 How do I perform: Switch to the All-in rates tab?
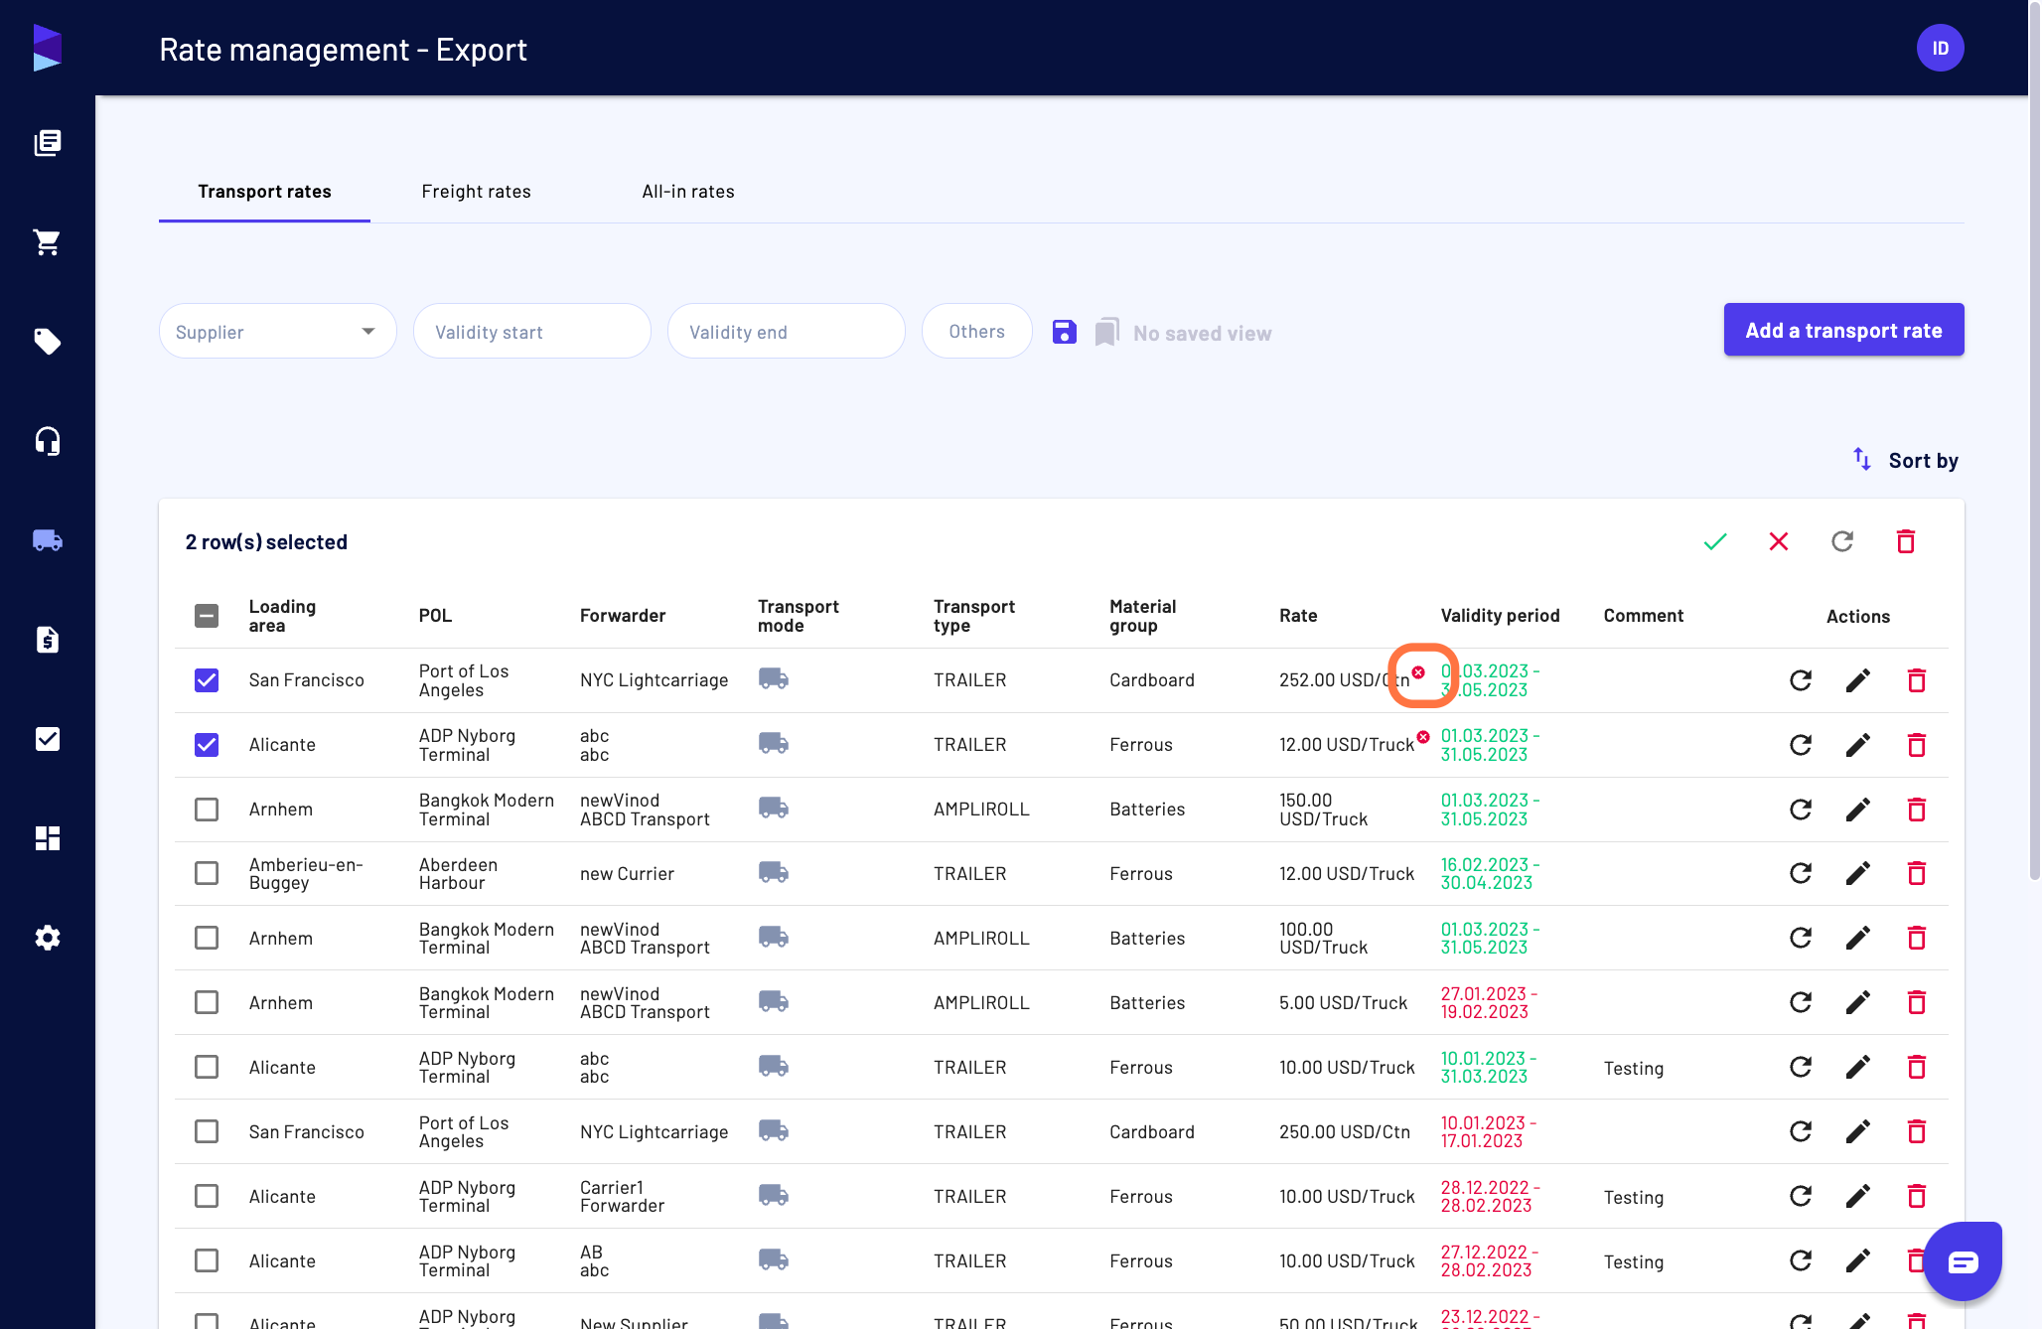click(x=688, y=192)
